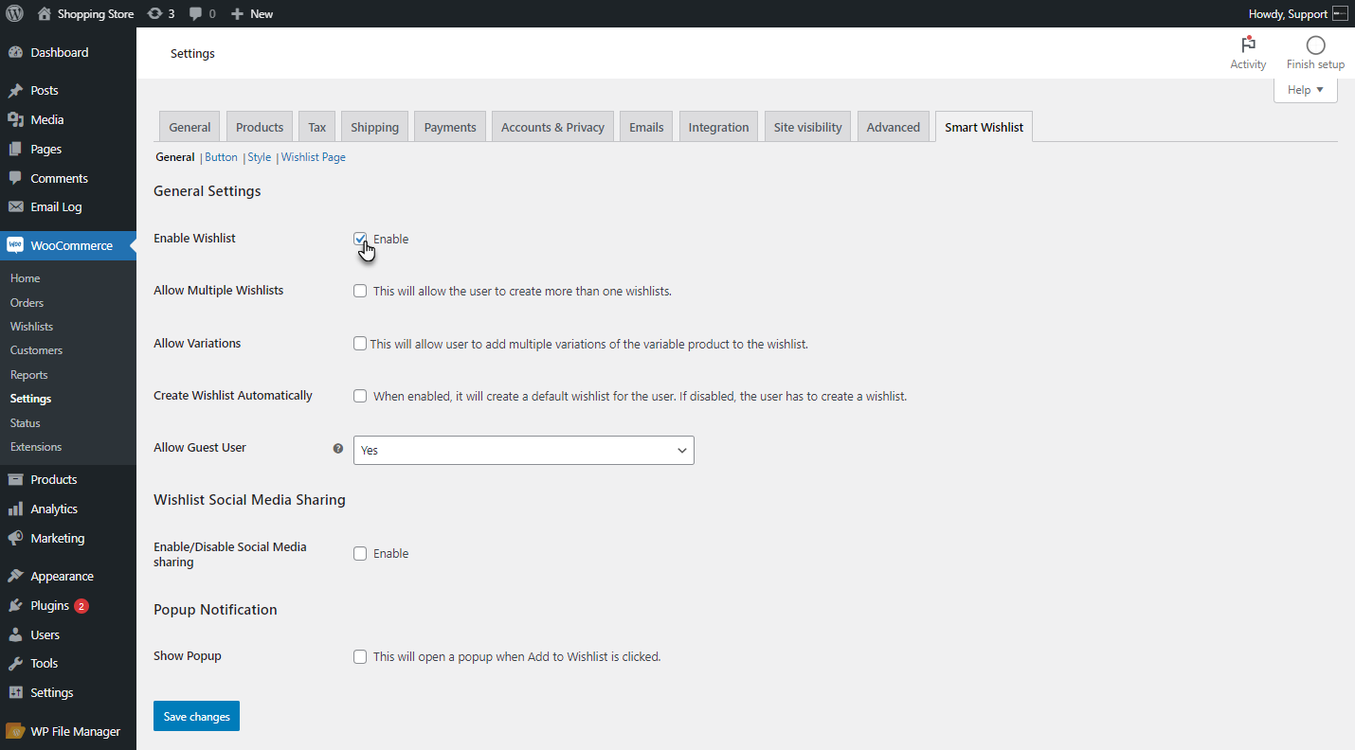This screenshot has width=1355, height=750.
Task: Click the Dashboard gauge icon
Action: (x=15, y=52)
